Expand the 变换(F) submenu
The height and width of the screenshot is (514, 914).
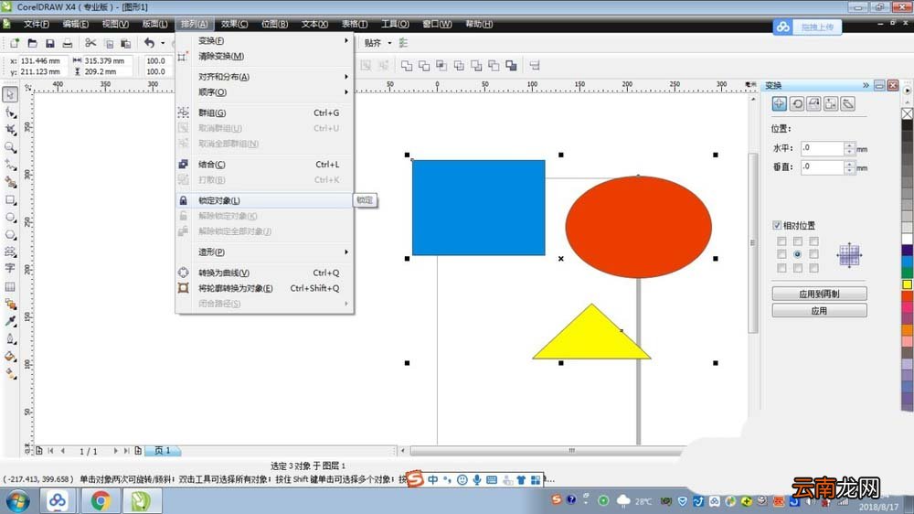coord(264,41)
